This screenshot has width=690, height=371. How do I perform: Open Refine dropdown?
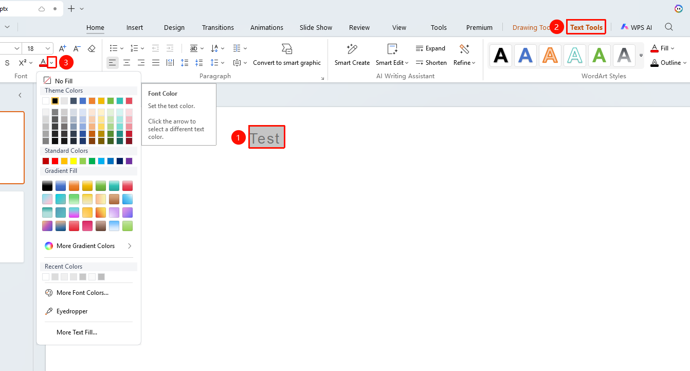pos(464,55)
